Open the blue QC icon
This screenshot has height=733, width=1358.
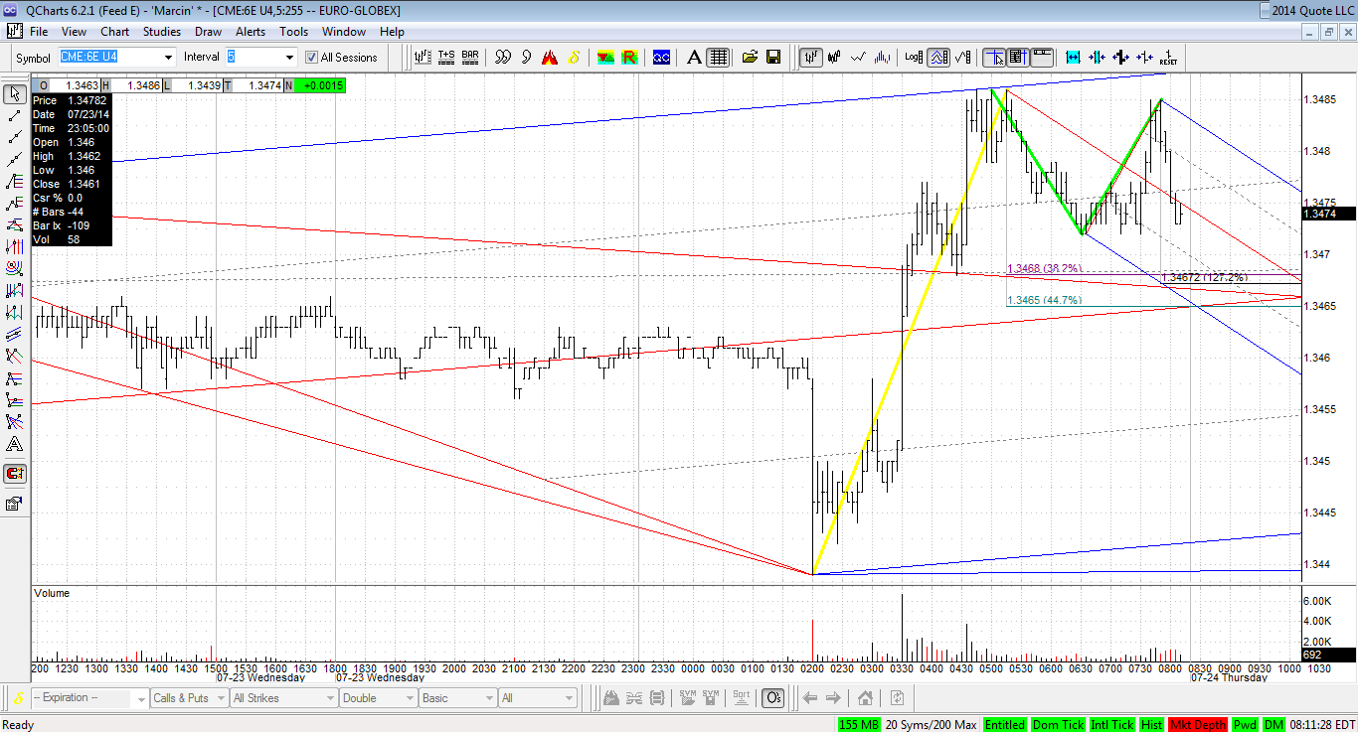click(x=661, y=58)
